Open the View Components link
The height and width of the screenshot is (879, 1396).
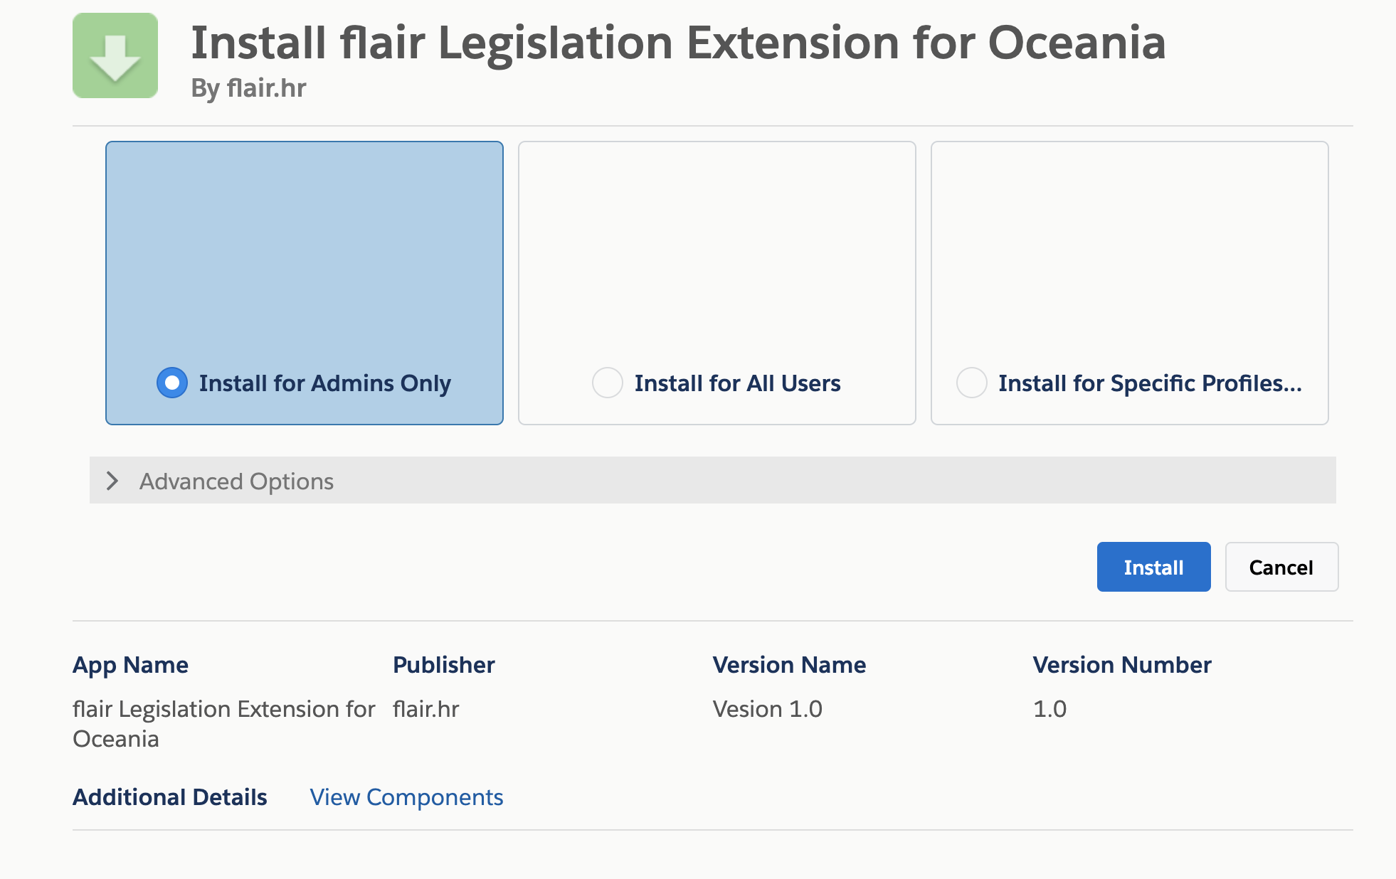coord(406,797)
